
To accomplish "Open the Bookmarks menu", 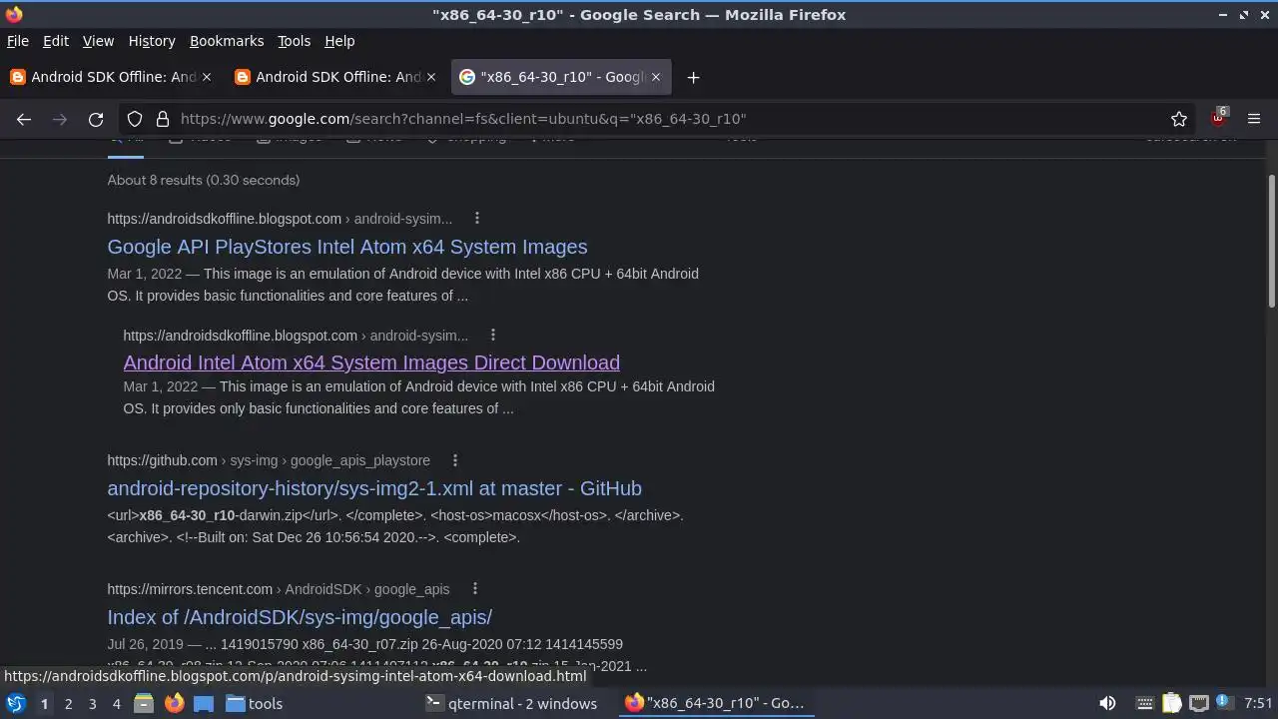I will tap(227, 41).
